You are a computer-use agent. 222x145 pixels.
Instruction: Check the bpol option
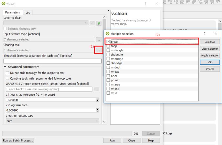108,76
